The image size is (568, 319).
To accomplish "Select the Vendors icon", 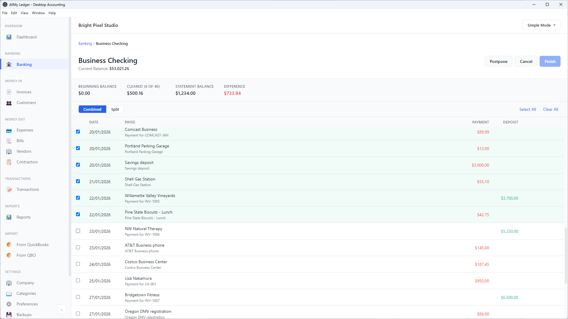I will click(x=9, y=151).
